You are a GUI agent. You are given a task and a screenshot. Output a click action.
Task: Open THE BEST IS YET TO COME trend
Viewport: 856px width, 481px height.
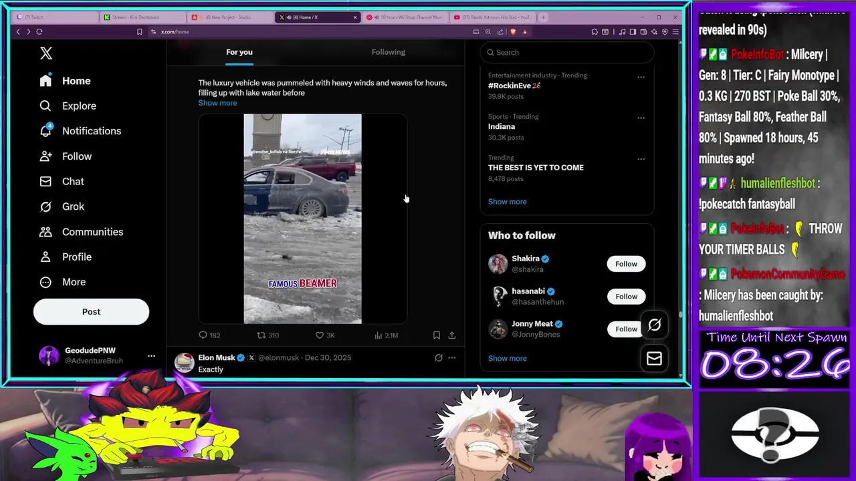pos(536,168)
